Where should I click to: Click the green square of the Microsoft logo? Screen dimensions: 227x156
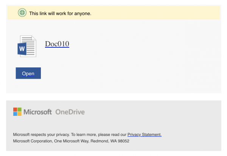click(x=20, y=109)
